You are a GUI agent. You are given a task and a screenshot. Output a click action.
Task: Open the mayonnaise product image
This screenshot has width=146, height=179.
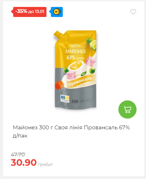(75, 70)
